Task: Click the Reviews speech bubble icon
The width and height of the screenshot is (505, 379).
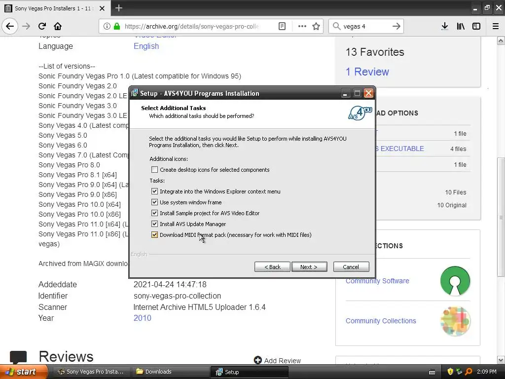Action: (x=18, y=357)
